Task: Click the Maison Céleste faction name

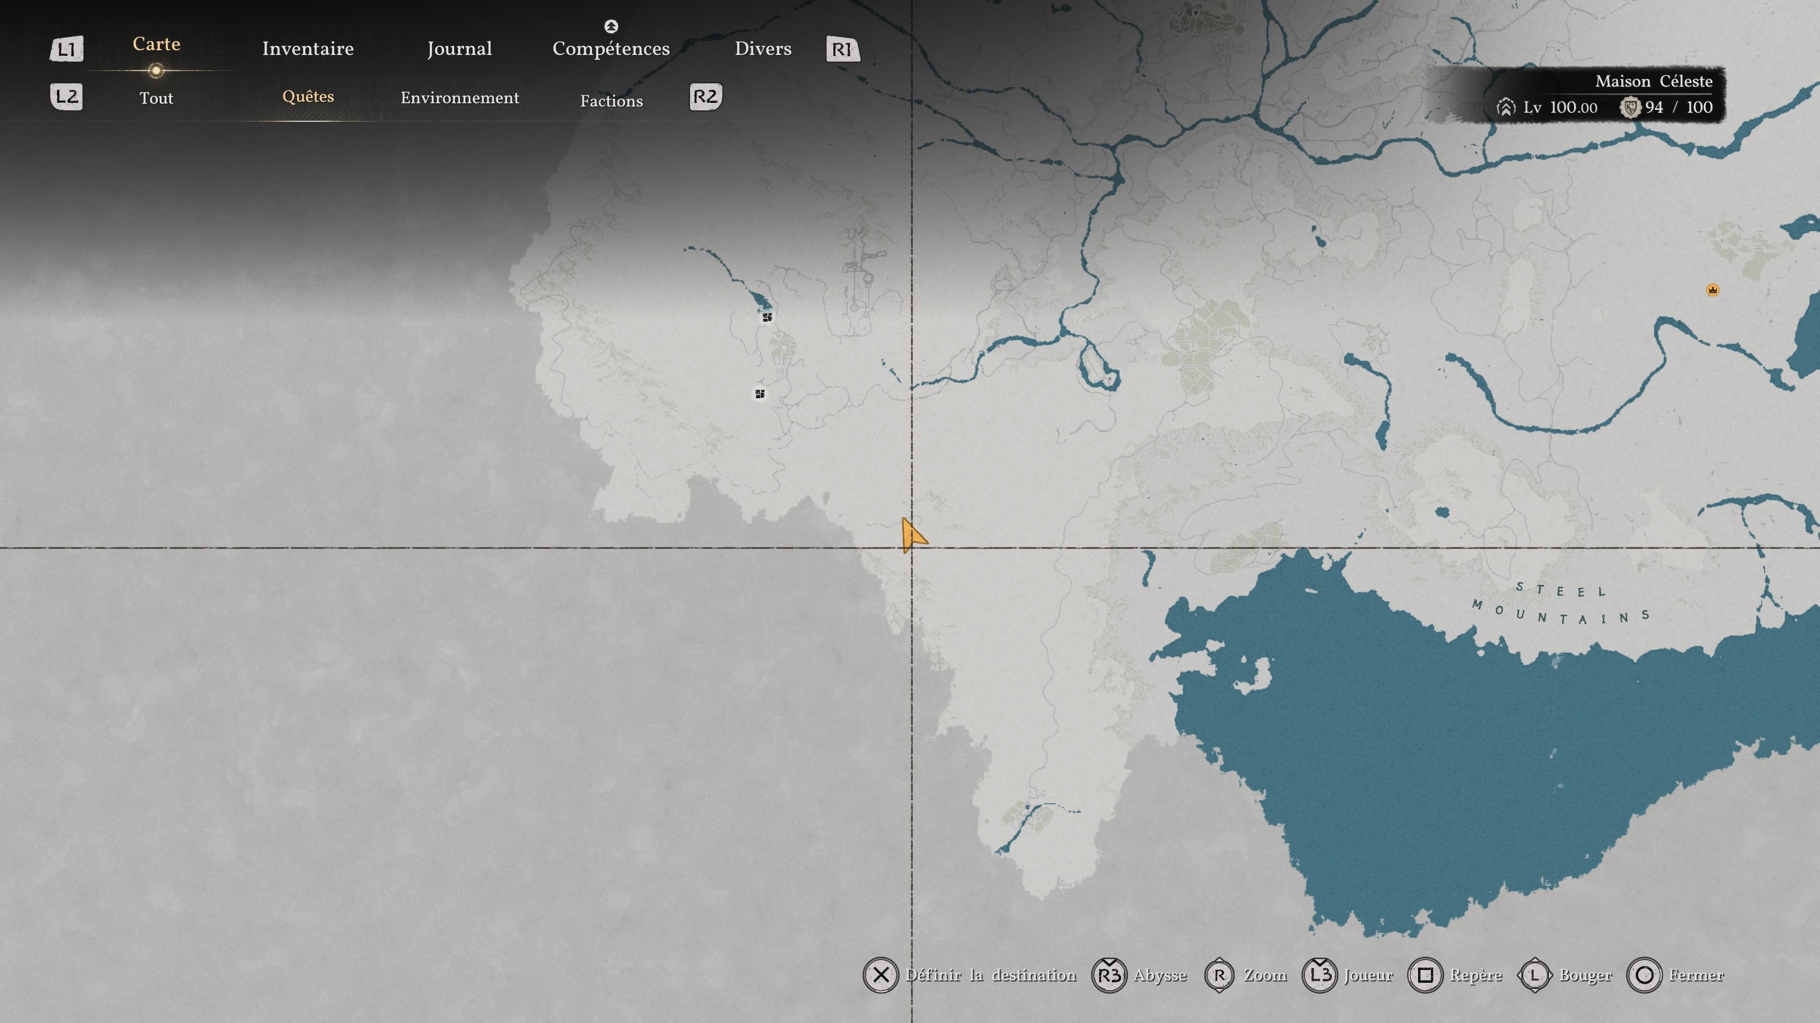Action: (x=1654, y=81)
